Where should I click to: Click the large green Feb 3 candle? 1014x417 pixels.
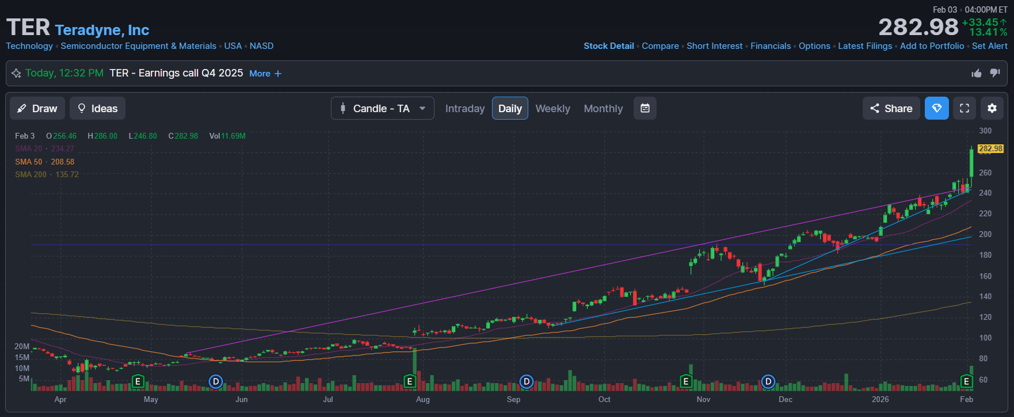pos(971,162)
